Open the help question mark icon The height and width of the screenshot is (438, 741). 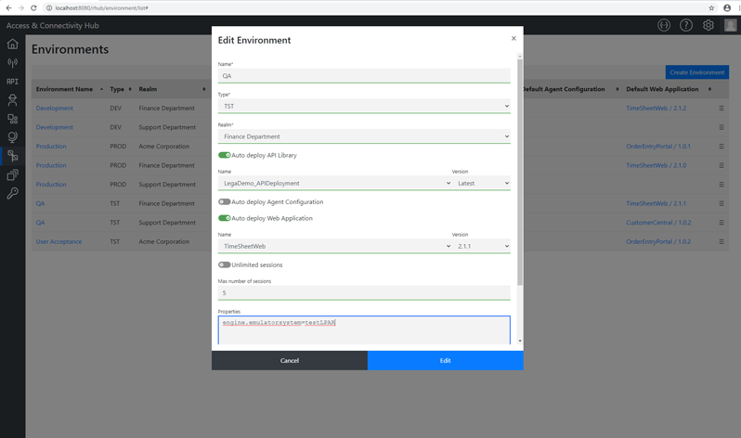(686, 25)
